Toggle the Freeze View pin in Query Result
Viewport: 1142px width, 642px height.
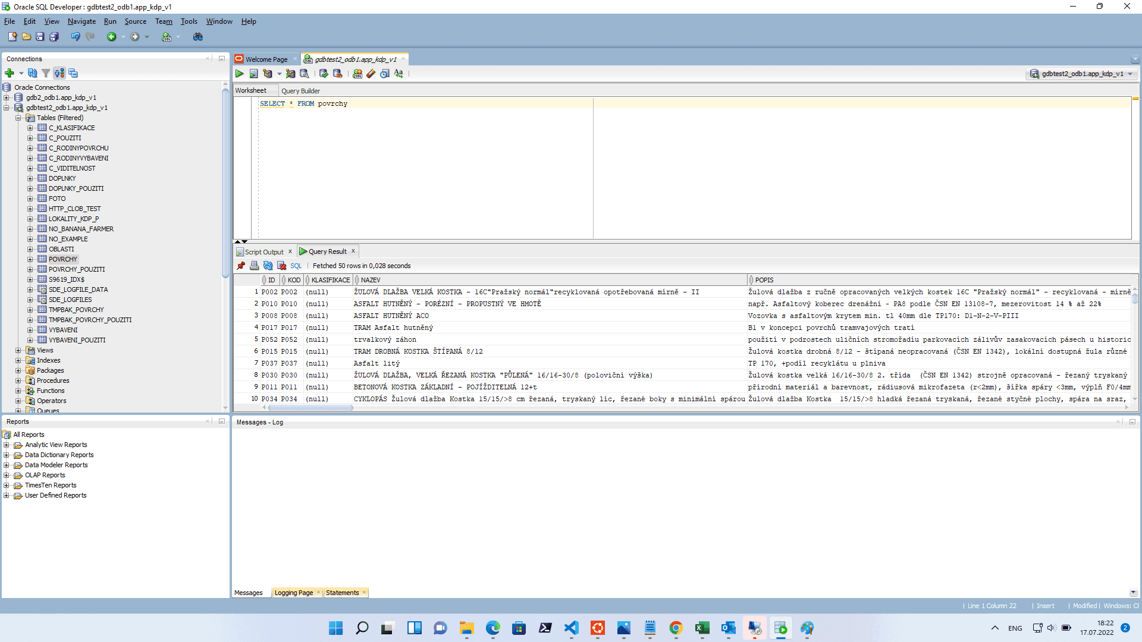pyautogui.click(x=241, y=266)
